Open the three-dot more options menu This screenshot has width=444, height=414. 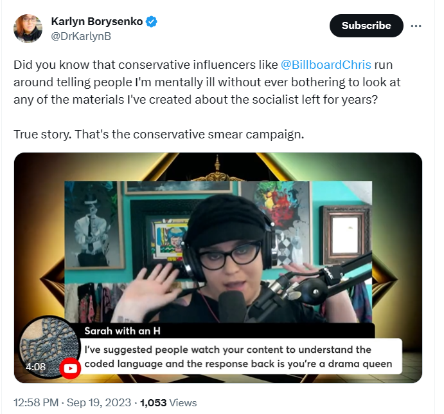416,26
